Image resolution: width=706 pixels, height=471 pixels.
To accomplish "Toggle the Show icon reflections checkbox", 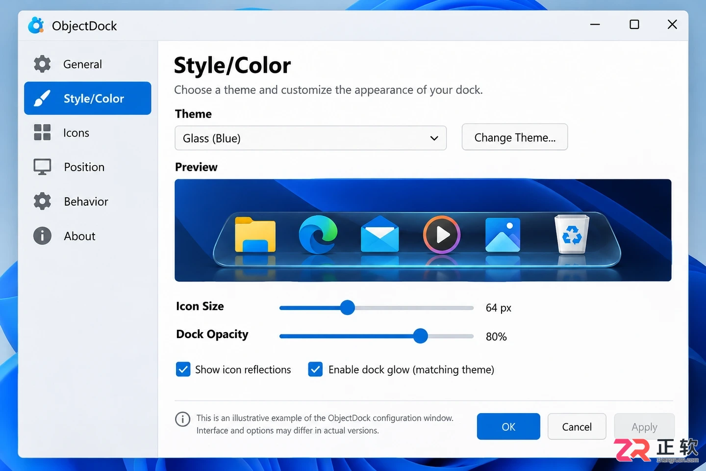I will [x=183, y=369].
